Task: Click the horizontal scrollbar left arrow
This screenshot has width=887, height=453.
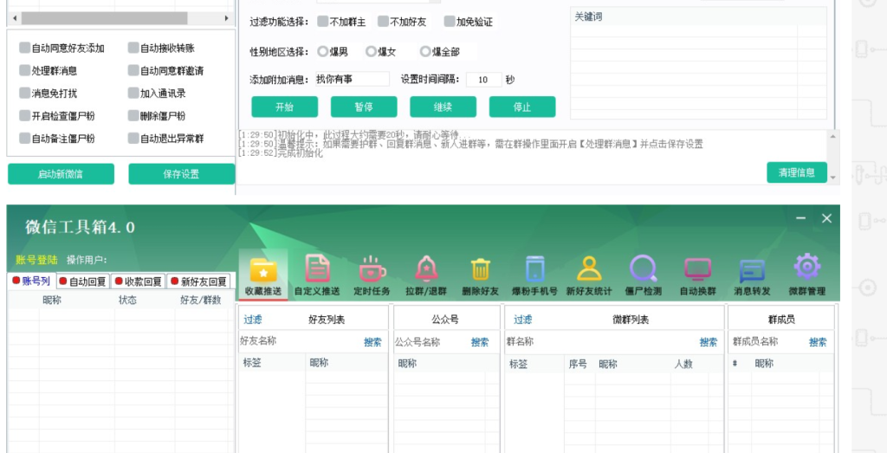Action: [14, 19]
